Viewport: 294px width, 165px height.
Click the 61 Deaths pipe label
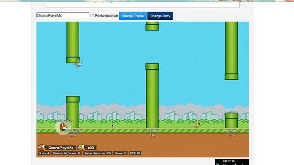pyautogui.click(x=153, y=131)
